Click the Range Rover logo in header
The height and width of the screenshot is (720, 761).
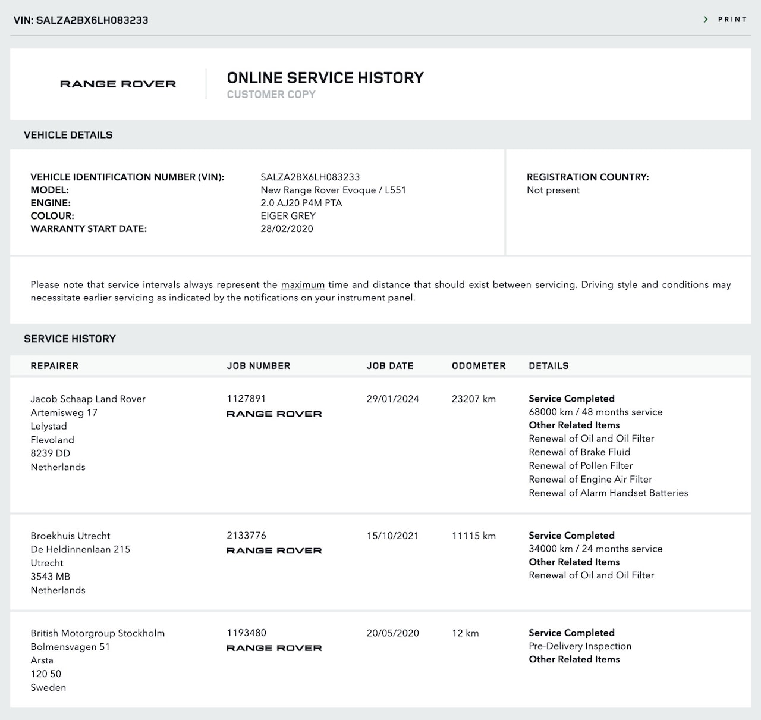tap(118, 84)
